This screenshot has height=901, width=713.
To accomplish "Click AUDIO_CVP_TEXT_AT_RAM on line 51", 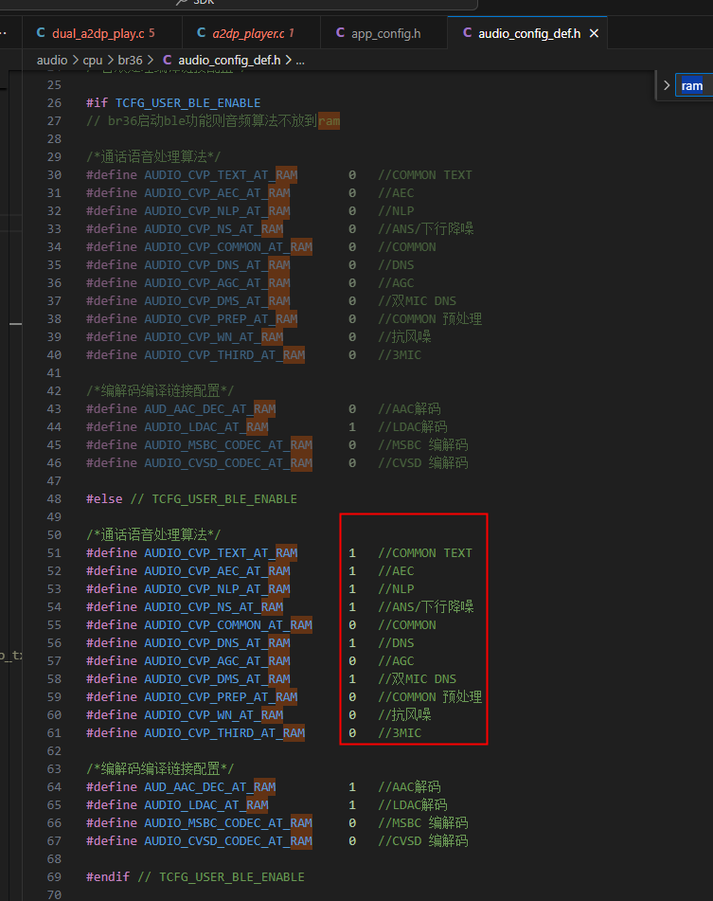I will pyautogui.click(x=221, y=552).
